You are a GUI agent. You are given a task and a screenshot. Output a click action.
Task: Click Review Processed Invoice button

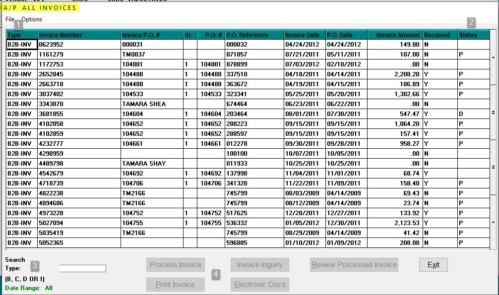[x=354, y=265]
